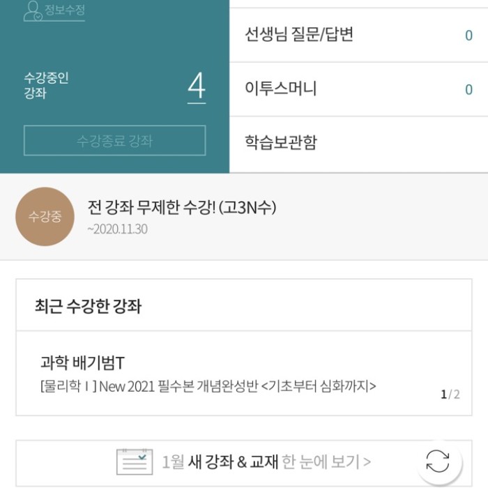Open the 선생님 질문/답변 menu
Screen dimensions: 488x488
[x=299, y=35]
